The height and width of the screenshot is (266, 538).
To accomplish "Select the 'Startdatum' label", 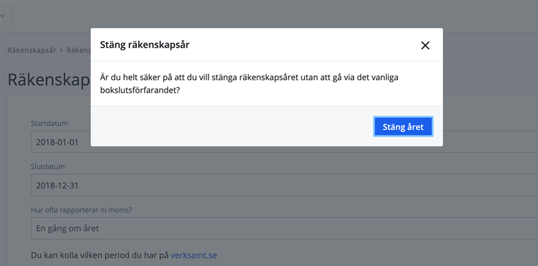I will click(x=49, y=123).
